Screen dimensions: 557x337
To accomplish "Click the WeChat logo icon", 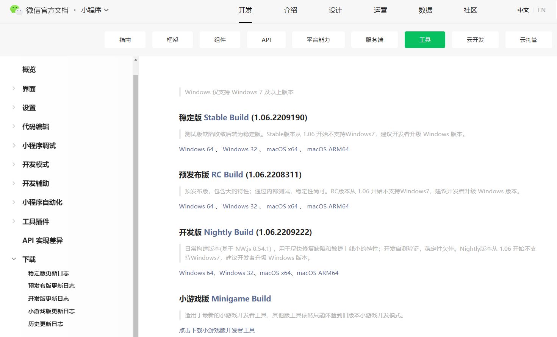I will (x=16, y=10).
